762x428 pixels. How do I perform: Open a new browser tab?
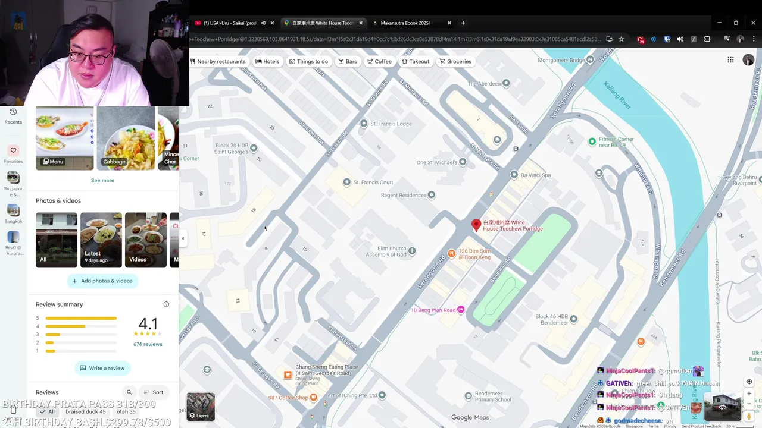(x=463, y=23)
